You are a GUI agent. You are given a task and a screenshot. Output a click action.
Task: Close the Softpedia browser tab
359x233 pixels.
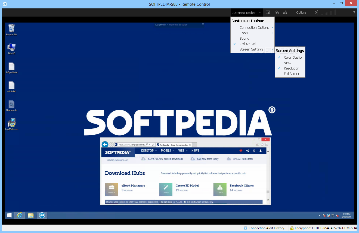click(190, 145)
